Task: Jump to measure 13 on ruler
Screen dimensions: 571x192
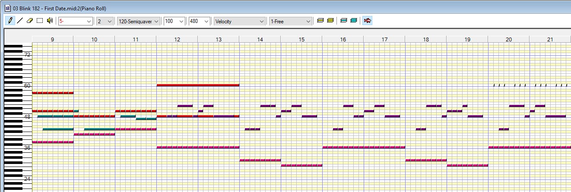Action: pos(219,39)
